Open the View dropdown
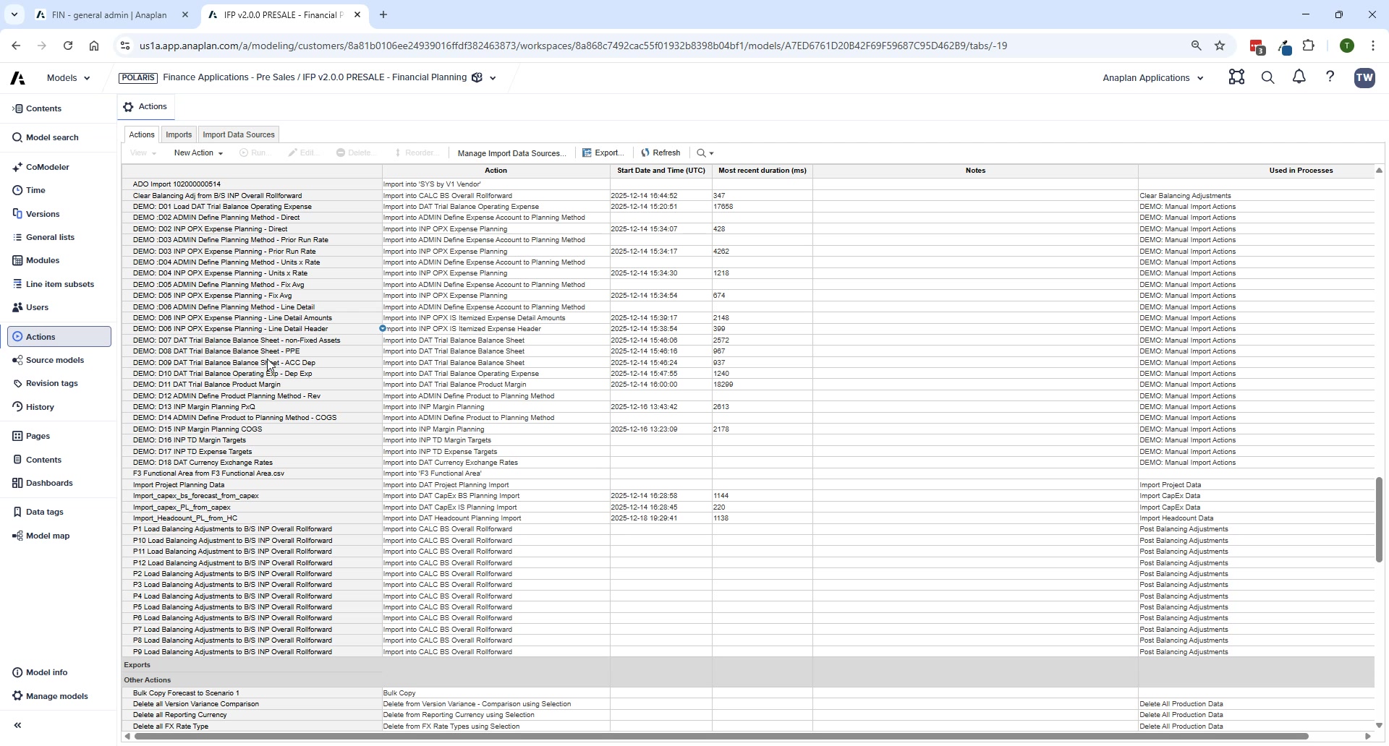The image size is (1389, 746). (143, 153)
